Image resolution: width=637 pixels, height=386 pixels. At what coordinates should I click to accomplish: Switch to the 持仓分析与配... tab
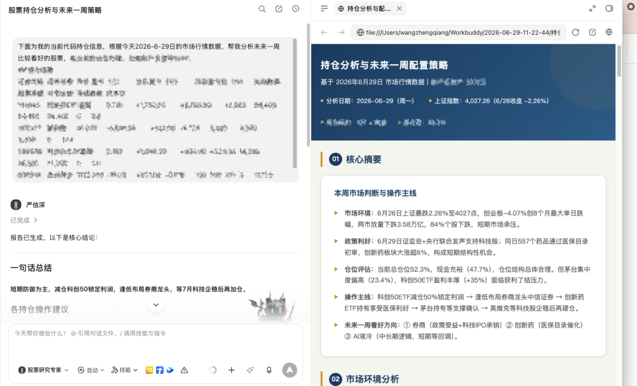pyautogui.click(x=369, y=8)
